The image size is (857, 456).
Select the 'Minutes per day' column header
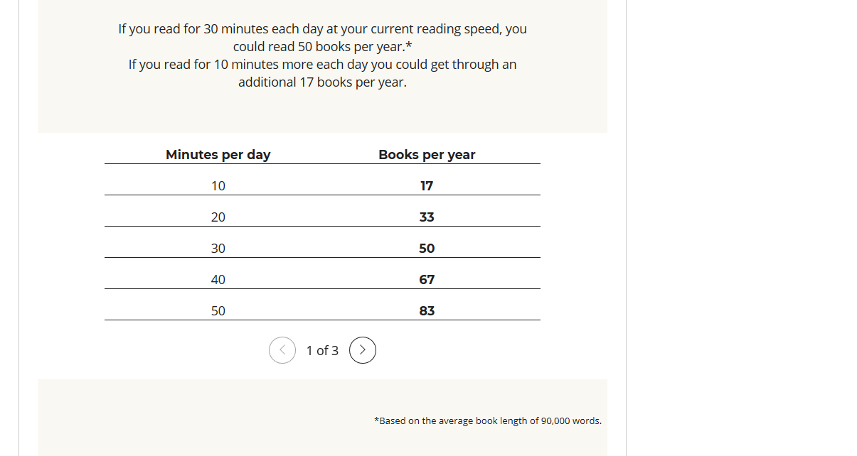218,154
